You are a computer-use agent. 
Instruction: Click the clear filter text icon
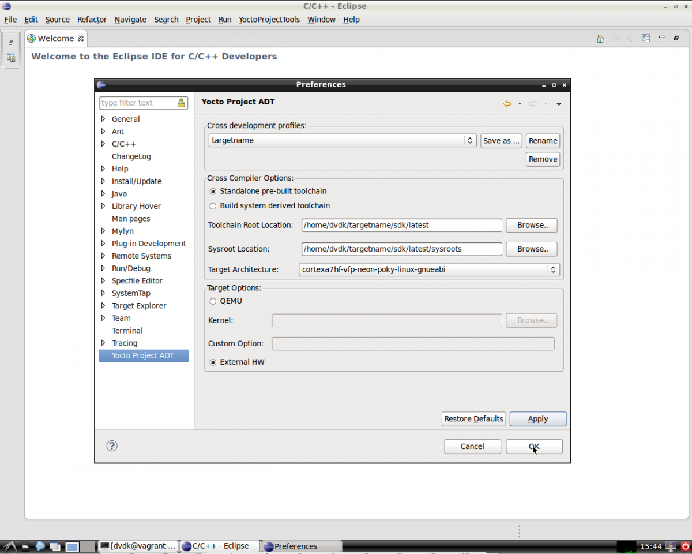[182, 103]
